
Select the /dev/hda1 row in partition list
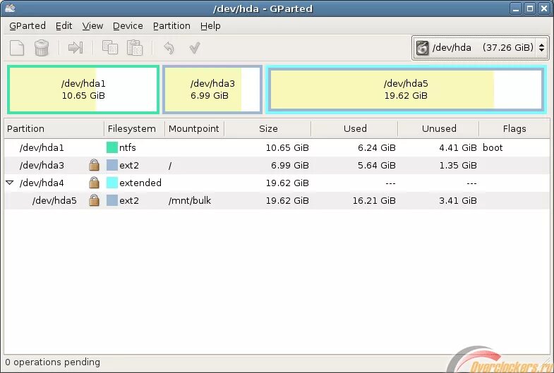277,147
